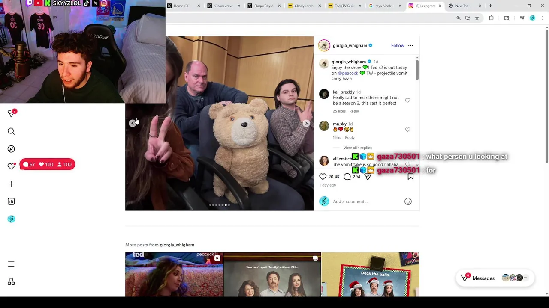Close the Instagram tab

[440, 6]
